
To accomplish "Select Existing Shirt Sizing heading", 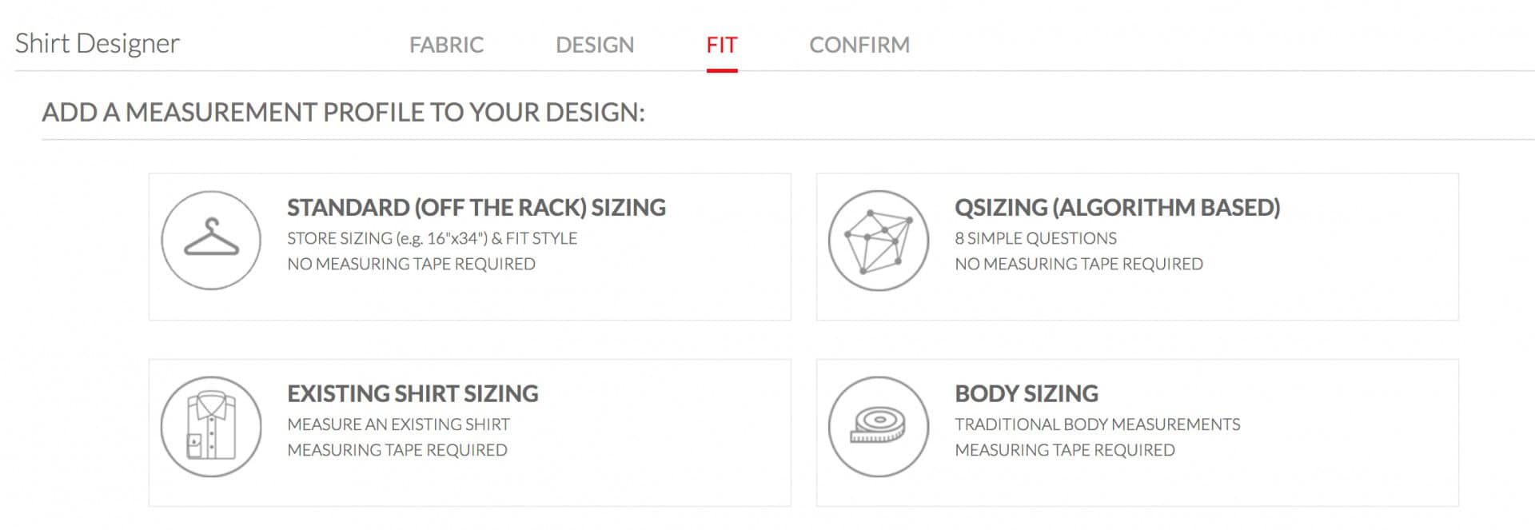I will coord(413,394).
